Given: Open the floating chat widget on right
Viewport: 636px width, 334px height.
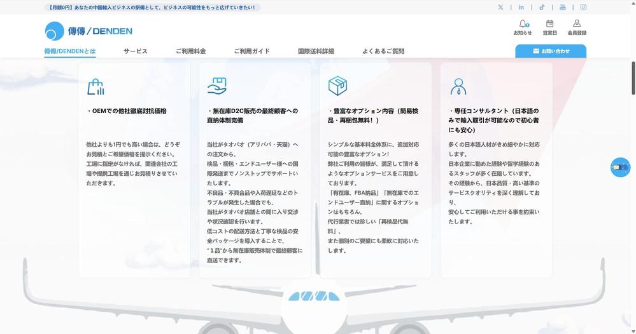Looking at the screenshot, I should point(620,168).
